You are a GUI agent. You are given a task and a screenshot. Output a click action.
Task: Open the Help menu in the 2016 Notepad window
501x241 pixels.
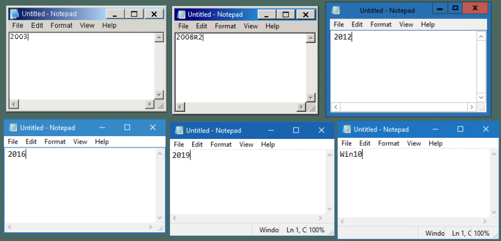click(102, 142)
